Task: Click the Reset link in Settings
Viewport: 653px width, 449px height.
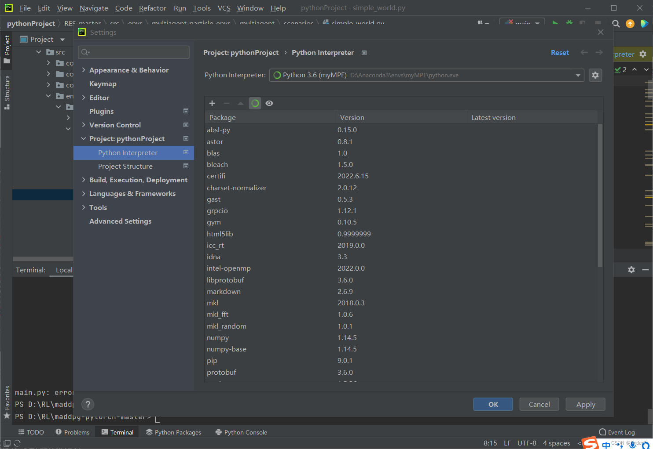Action: (560, 52)
